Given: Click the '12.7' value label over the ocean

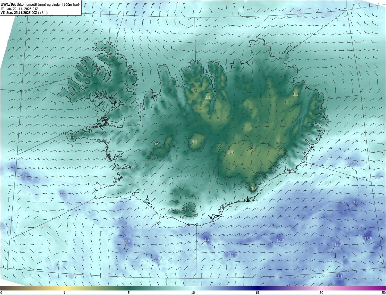Looking at the screenshot, I should click(233, 255).
